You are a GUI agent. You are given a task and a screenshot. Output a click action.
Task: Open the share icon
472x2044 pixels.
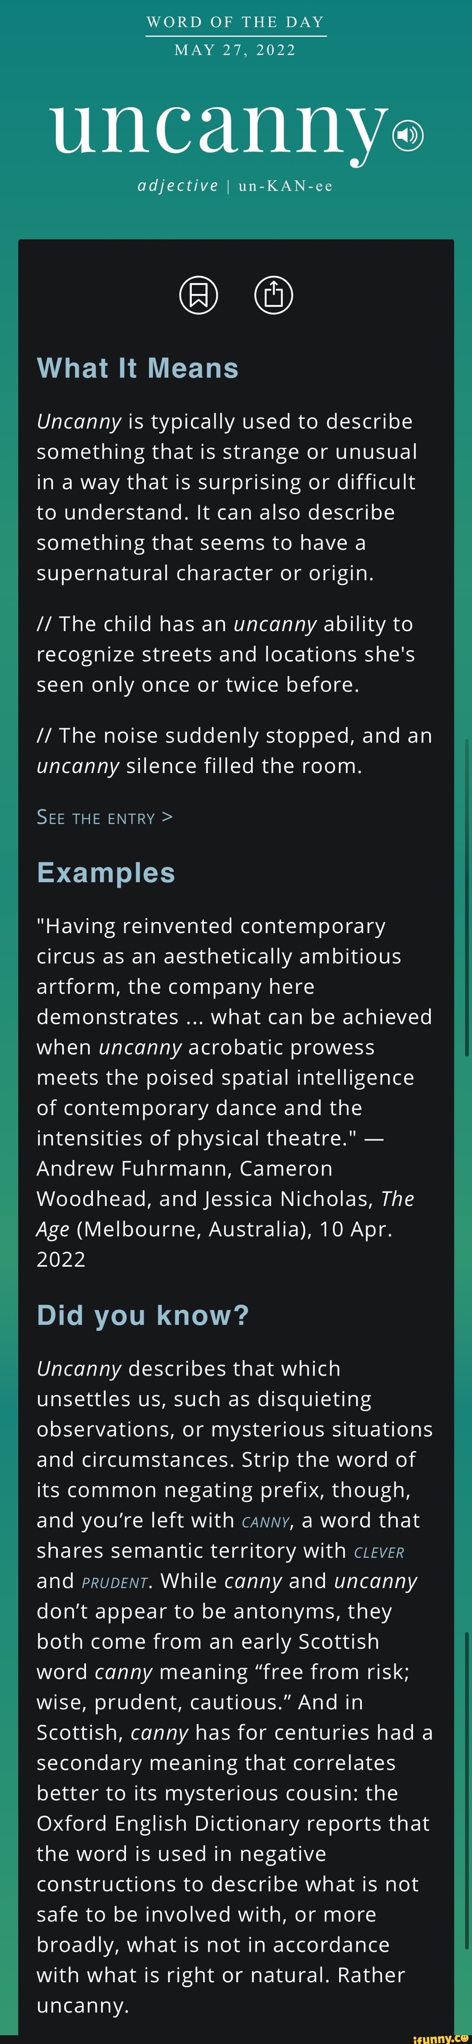pyautogui.click(x=273, y=295)
